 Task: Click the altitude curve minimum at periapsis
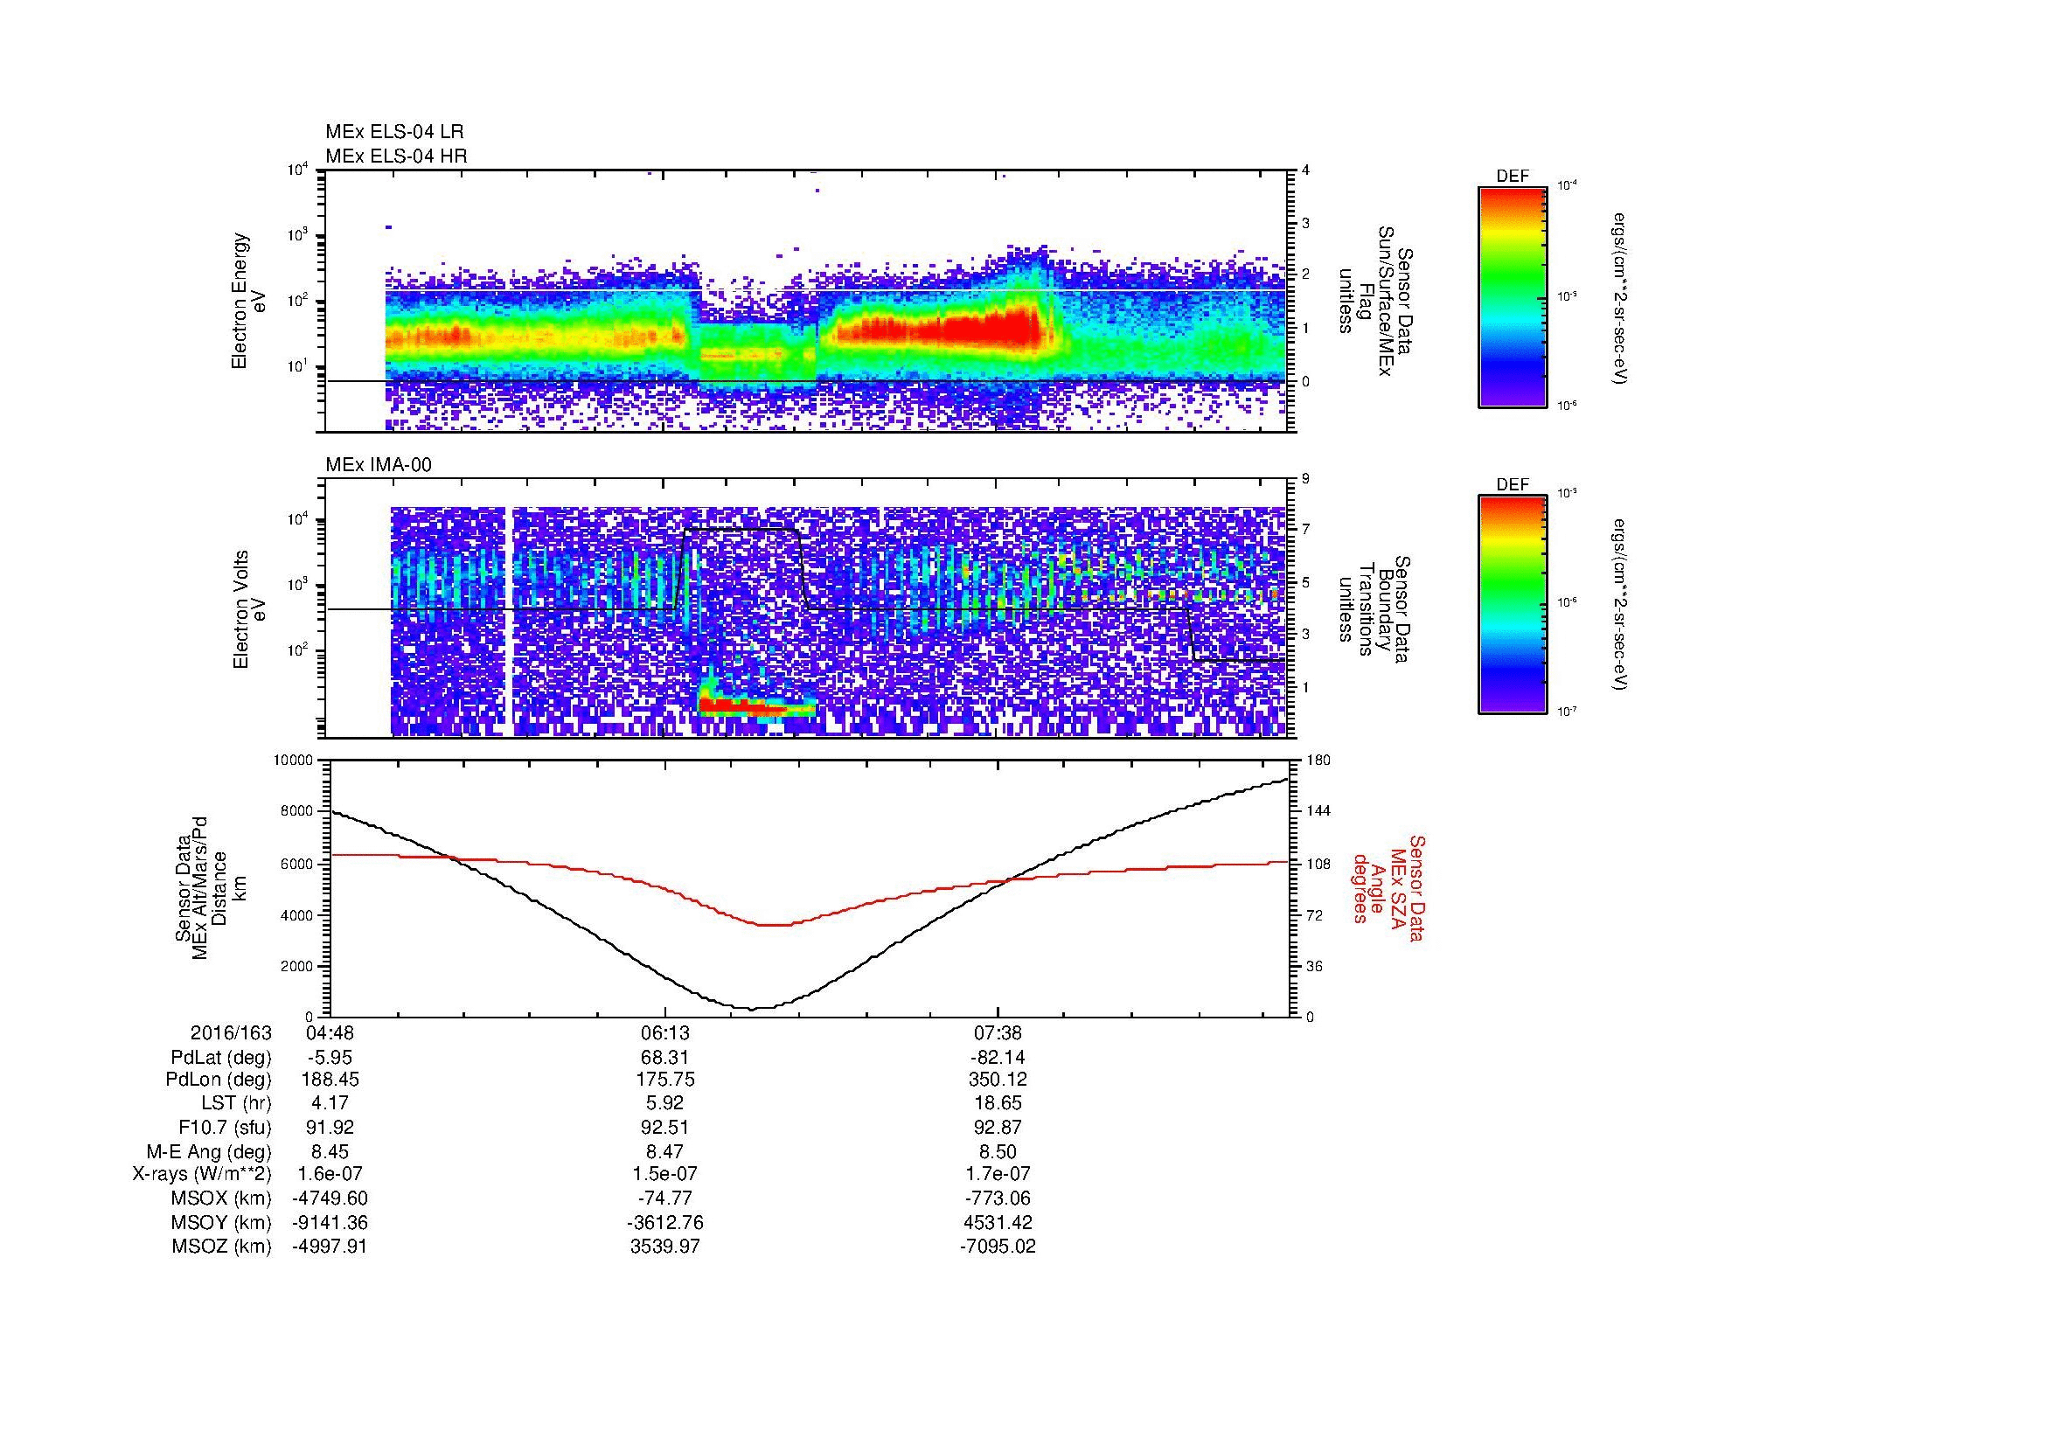[x=751, y=1009]
